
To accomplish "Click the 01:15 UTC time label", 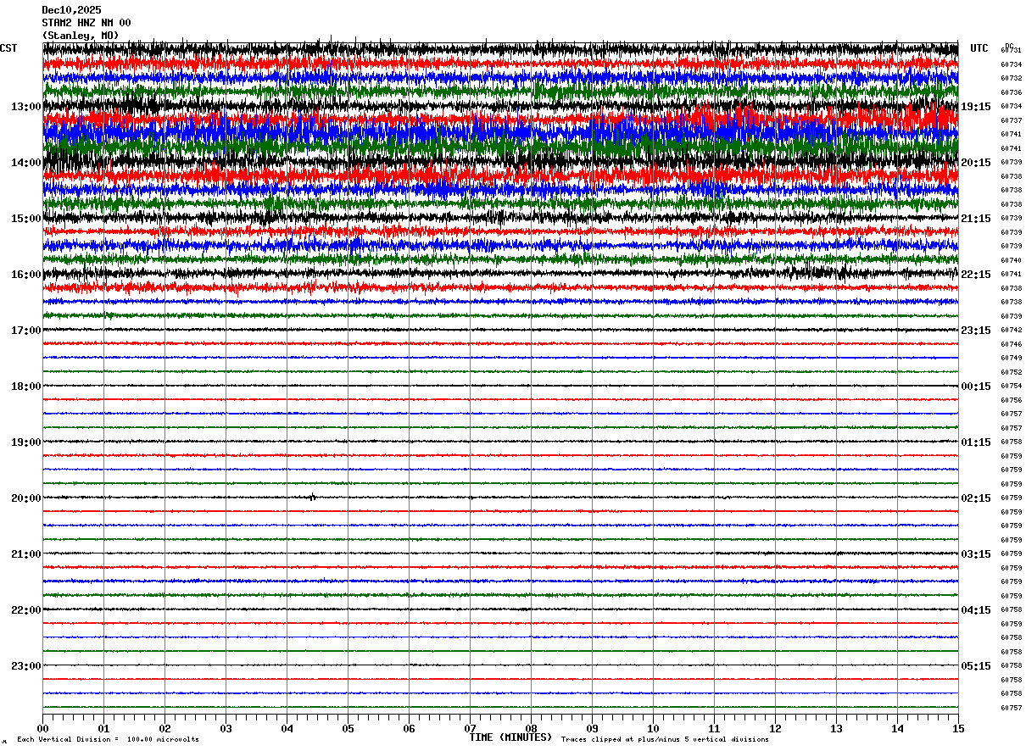I will pyautogui.click(x=975, y=442).
